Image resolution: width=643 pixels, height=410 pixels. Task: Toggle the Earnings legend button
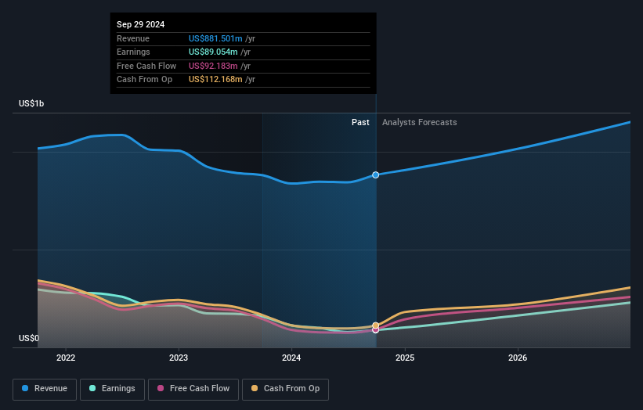tap(112, 389)
